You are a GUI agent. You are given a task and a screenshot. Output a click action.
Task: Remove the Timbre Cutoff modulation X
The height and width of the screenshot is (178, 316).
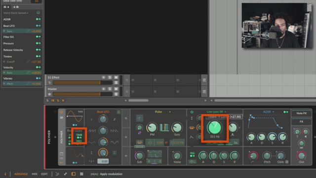point(4,62)
